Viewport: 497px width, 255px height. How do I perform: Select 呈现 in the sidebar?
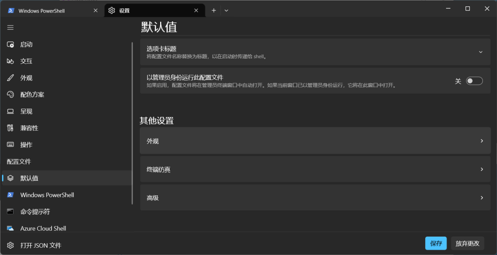point(66,112)
